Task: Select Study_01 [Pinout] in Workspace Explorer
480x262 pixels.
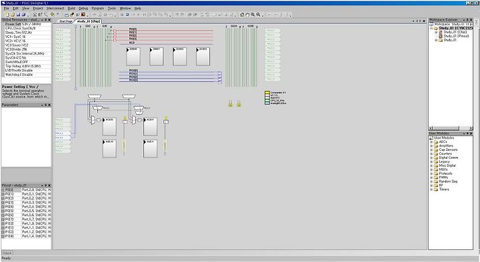Action: point(456,36)
